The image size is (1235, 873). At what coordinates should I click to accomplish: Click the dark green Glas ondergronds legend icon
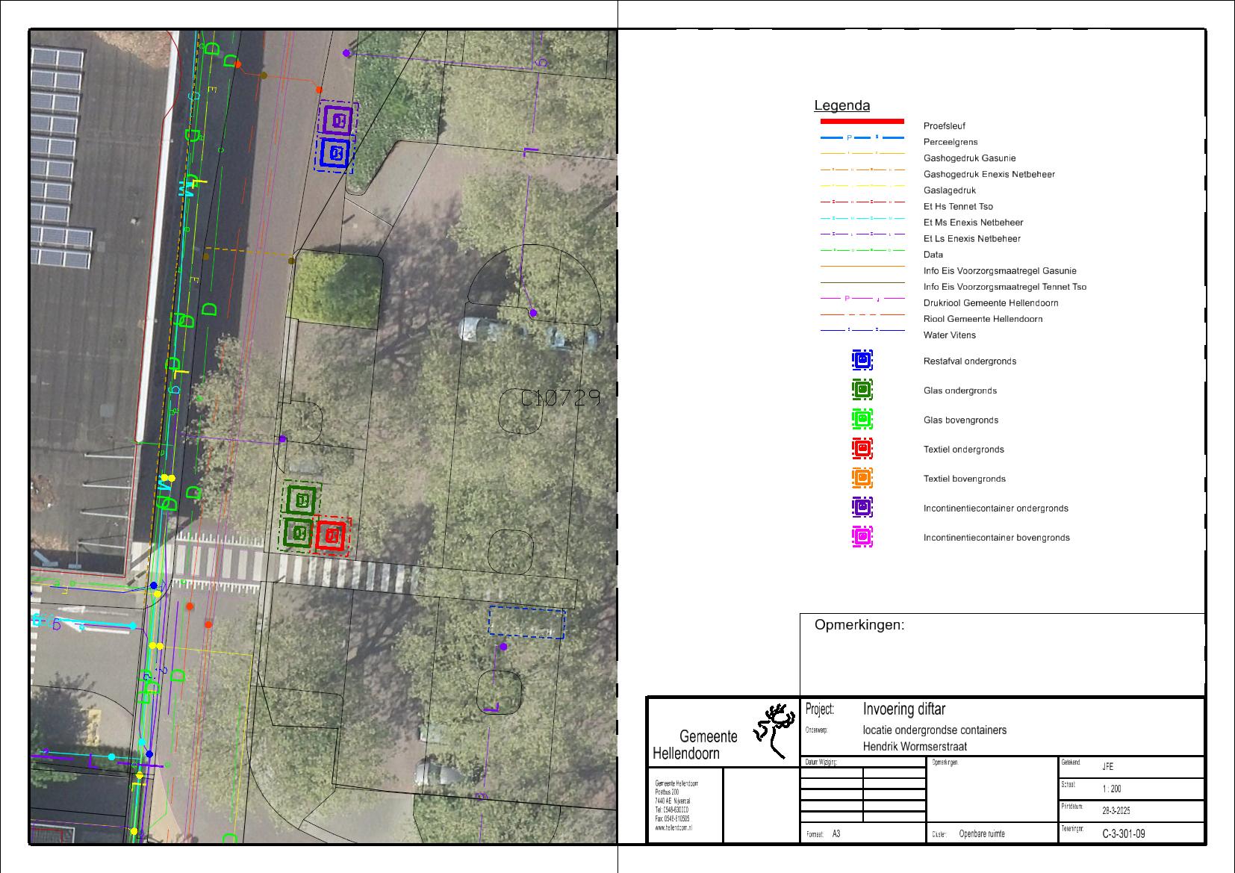[862, 390]
